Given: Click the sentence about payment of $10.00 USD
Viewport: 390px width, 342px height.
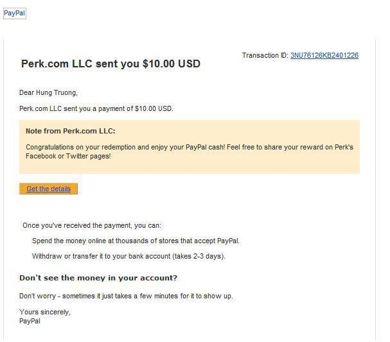Looking at the screenshot, I should (x=96, y=108).
